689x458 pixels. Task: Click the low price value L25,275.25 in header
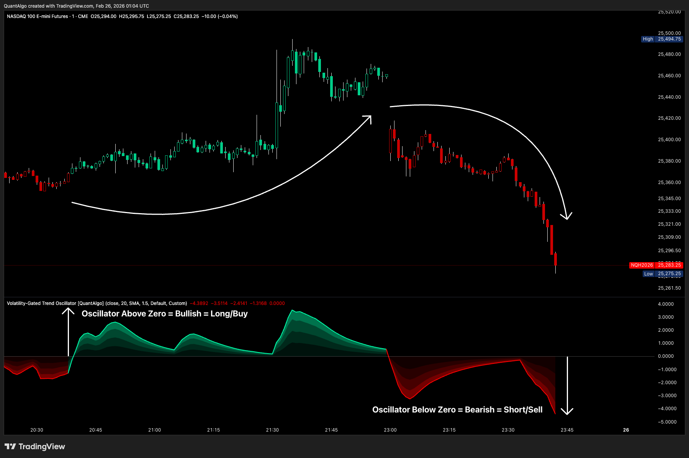pos(159,16)
